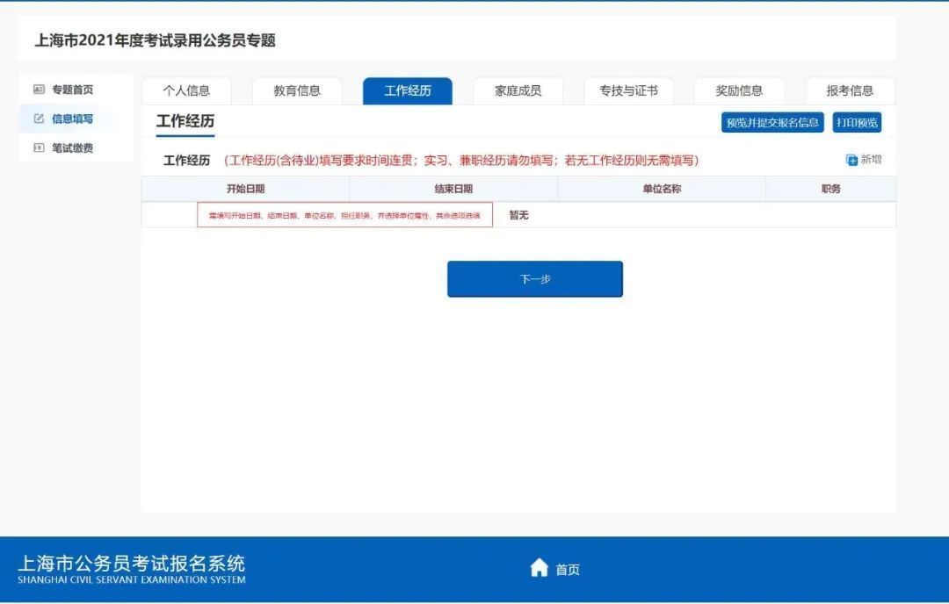Go to the 家庭成员 tab
Viewport: 949px width, 604px height.
tap(518, 91)
